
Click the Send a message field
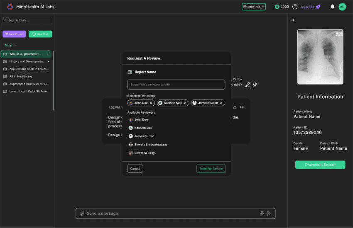click(x=175, y=213)
